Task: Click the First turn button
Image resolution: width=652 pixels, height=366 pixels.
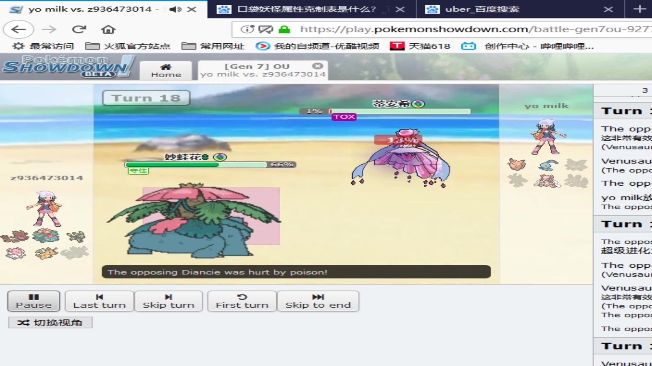Action: tap(242, 301)
